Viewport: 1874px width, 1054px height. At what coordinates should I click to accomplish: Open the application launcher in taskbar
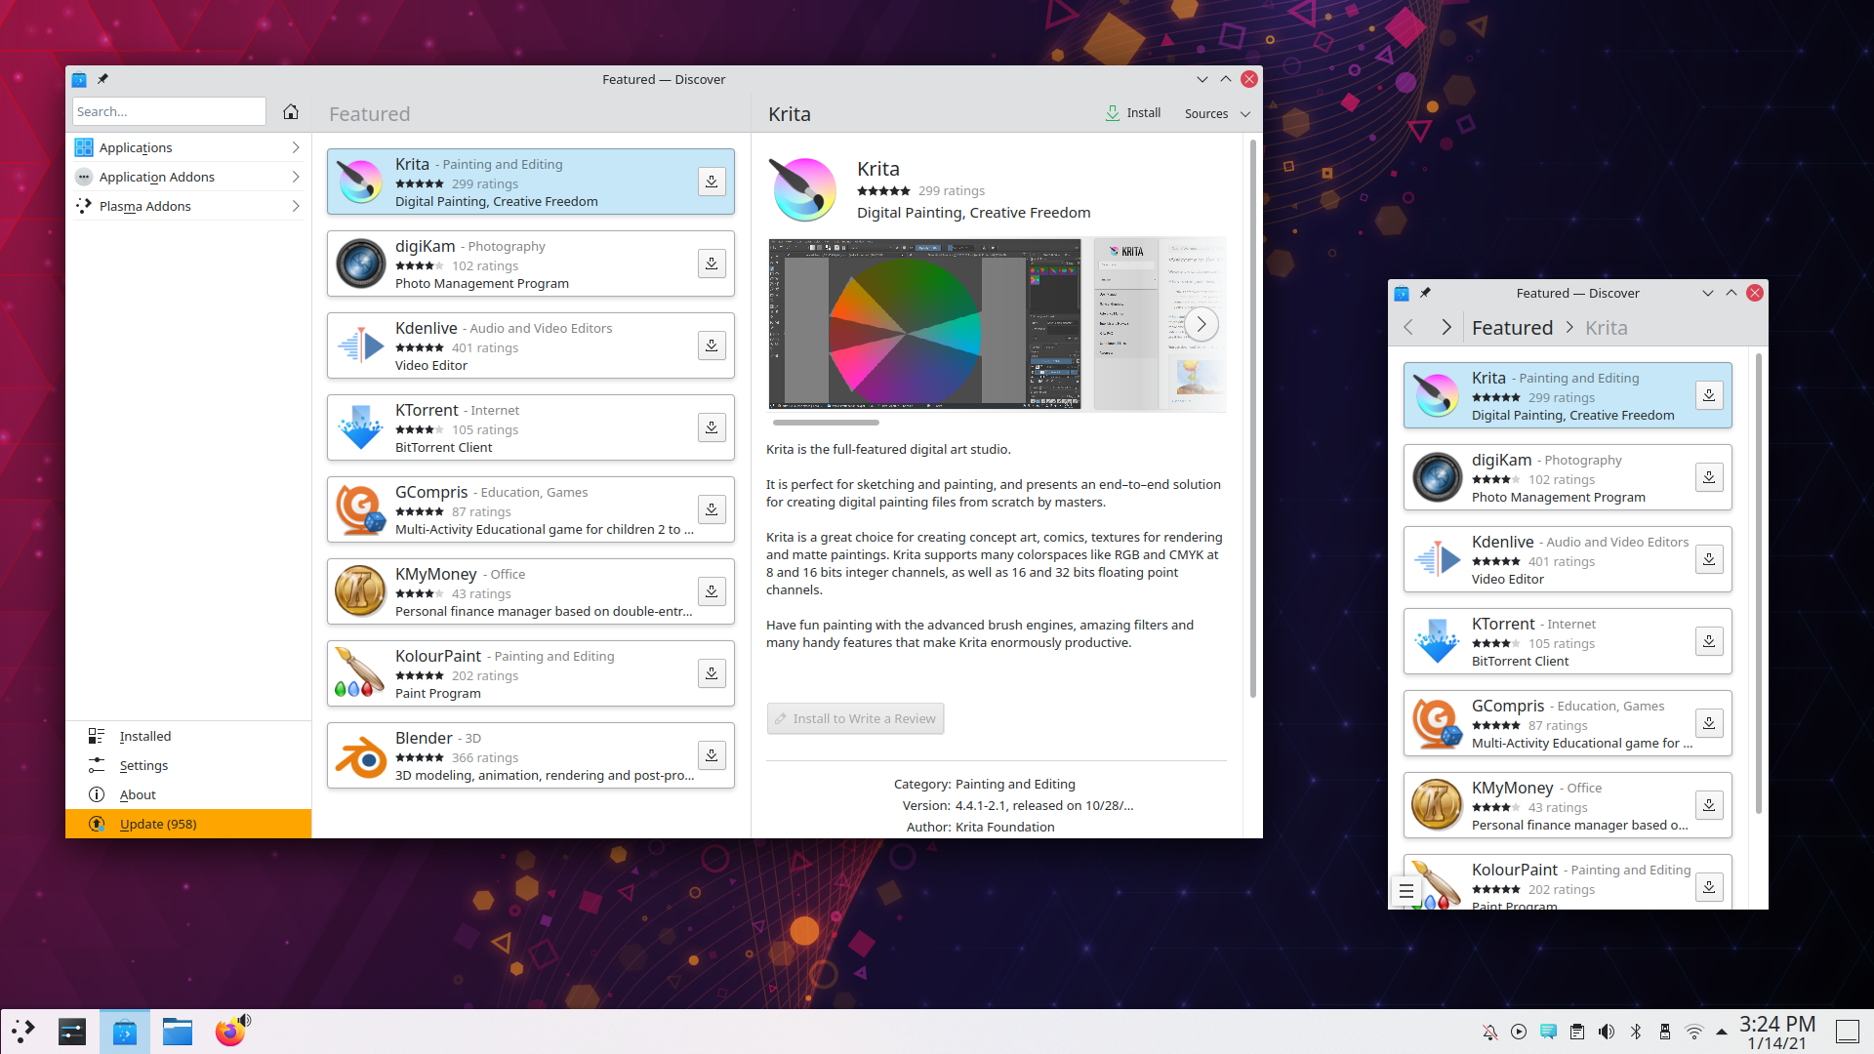(23, 1032)
